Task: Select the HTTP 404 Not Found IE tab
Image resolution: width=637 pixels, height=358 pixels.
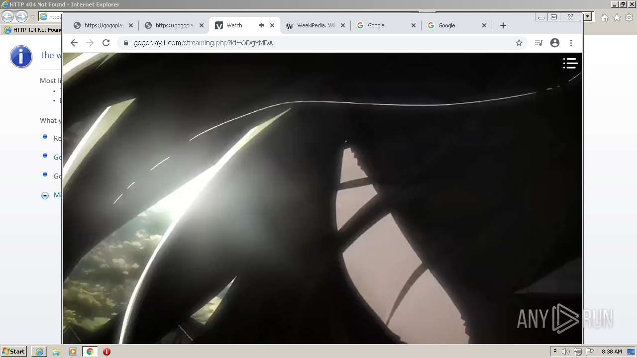Action: pyautogui.click(x=32, y=30)
